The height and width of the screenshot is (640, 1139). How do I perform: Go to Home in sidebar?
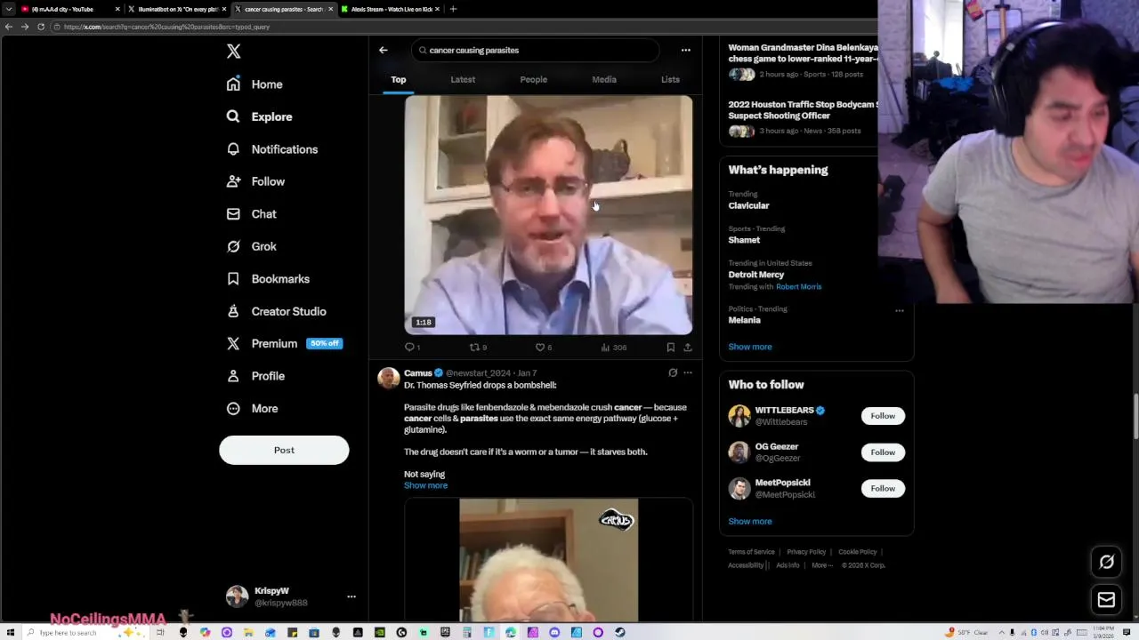tap(254, 84)
